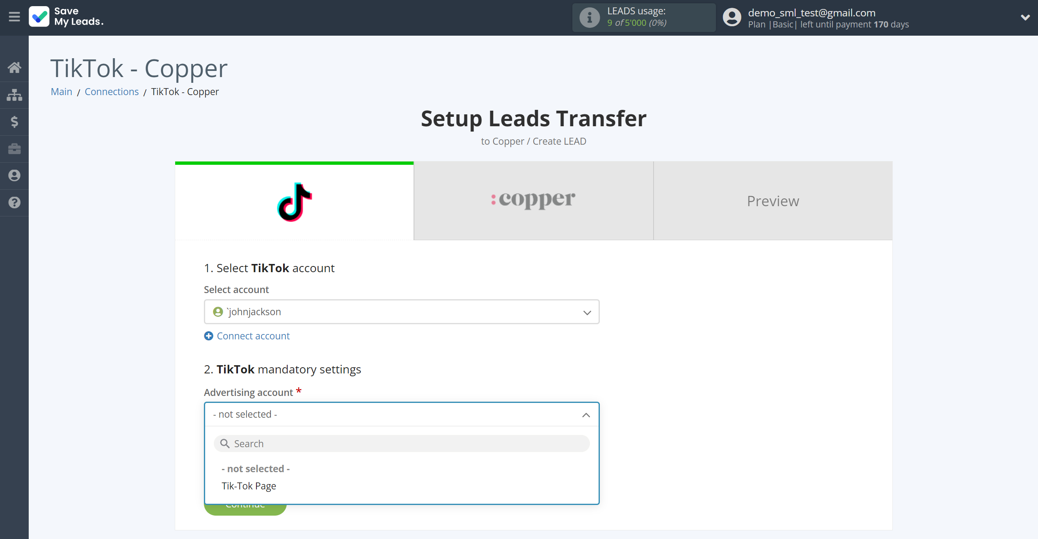Click the briefcase/integrations icon in sidebar
Image resolution: width=1038 pixels, height=539 pixels.
tap(14, 149)
